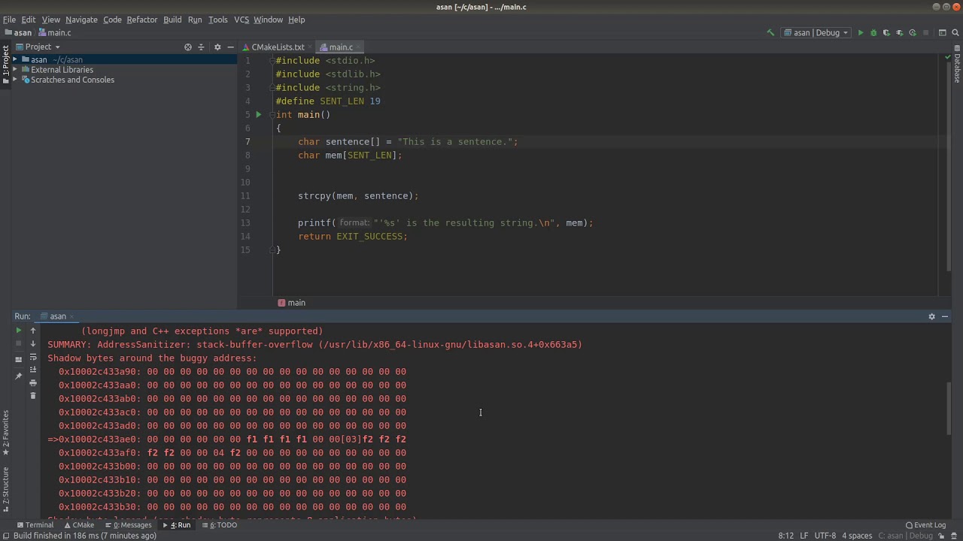The height and width of the screenshot is (541, 963).
Task: Click the Search Everywhere magnifier icon
Action: (954, 33)
